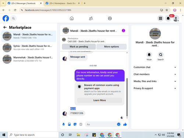Click the Windows taskbar search box

click(33, 135)
